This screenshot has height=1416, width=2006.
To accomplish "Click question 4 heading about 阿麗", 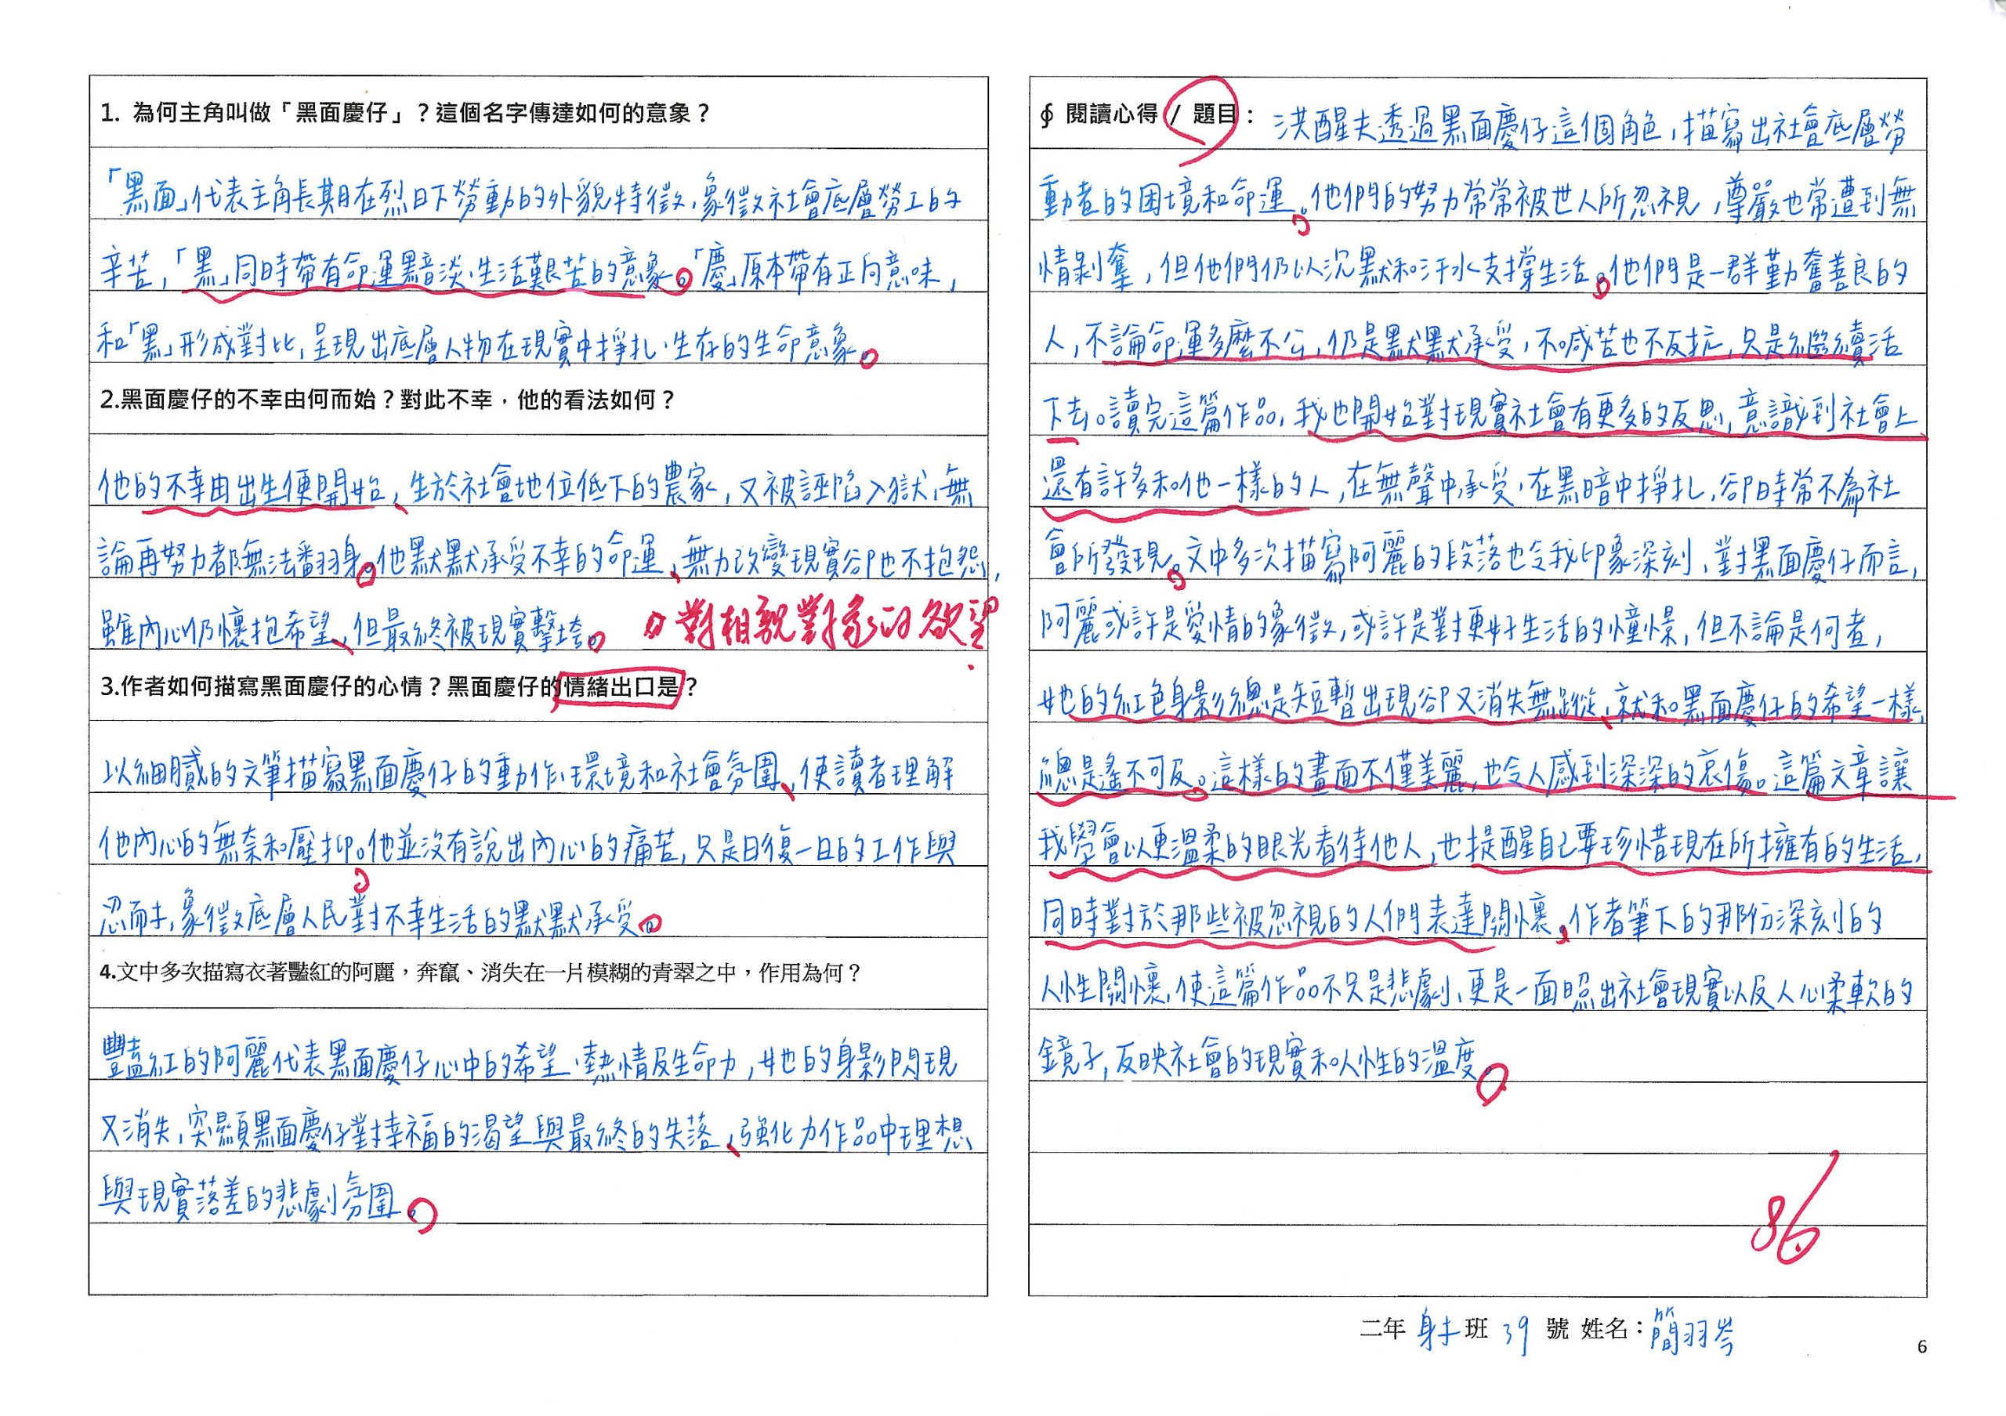I will [x=480, y=972].
